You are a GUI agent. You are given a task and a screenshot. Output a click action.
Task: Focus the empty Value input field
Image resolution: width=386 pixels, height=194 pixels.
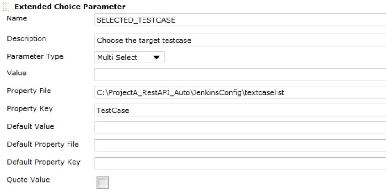click(x=240, y=75)
